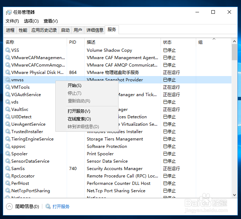Screen dimensions: 241x219
Task: Select the Spooler service name
Action: pyautogui.click(x=19, y=154)
